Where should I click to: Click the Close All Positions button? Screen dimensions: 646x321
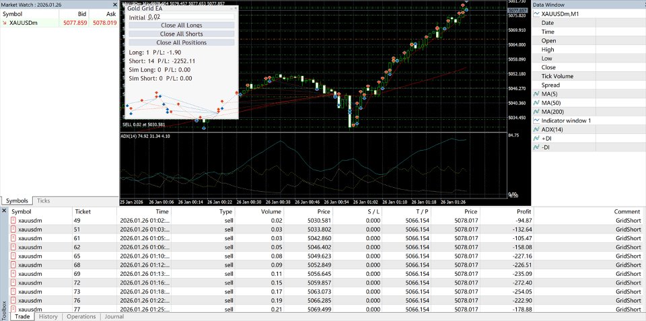[182, 42]
